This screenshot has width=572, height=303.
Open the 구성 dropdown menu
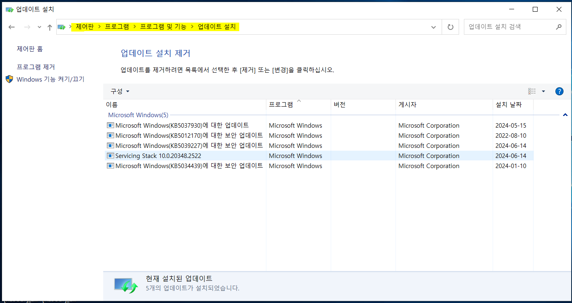point(120,91)
